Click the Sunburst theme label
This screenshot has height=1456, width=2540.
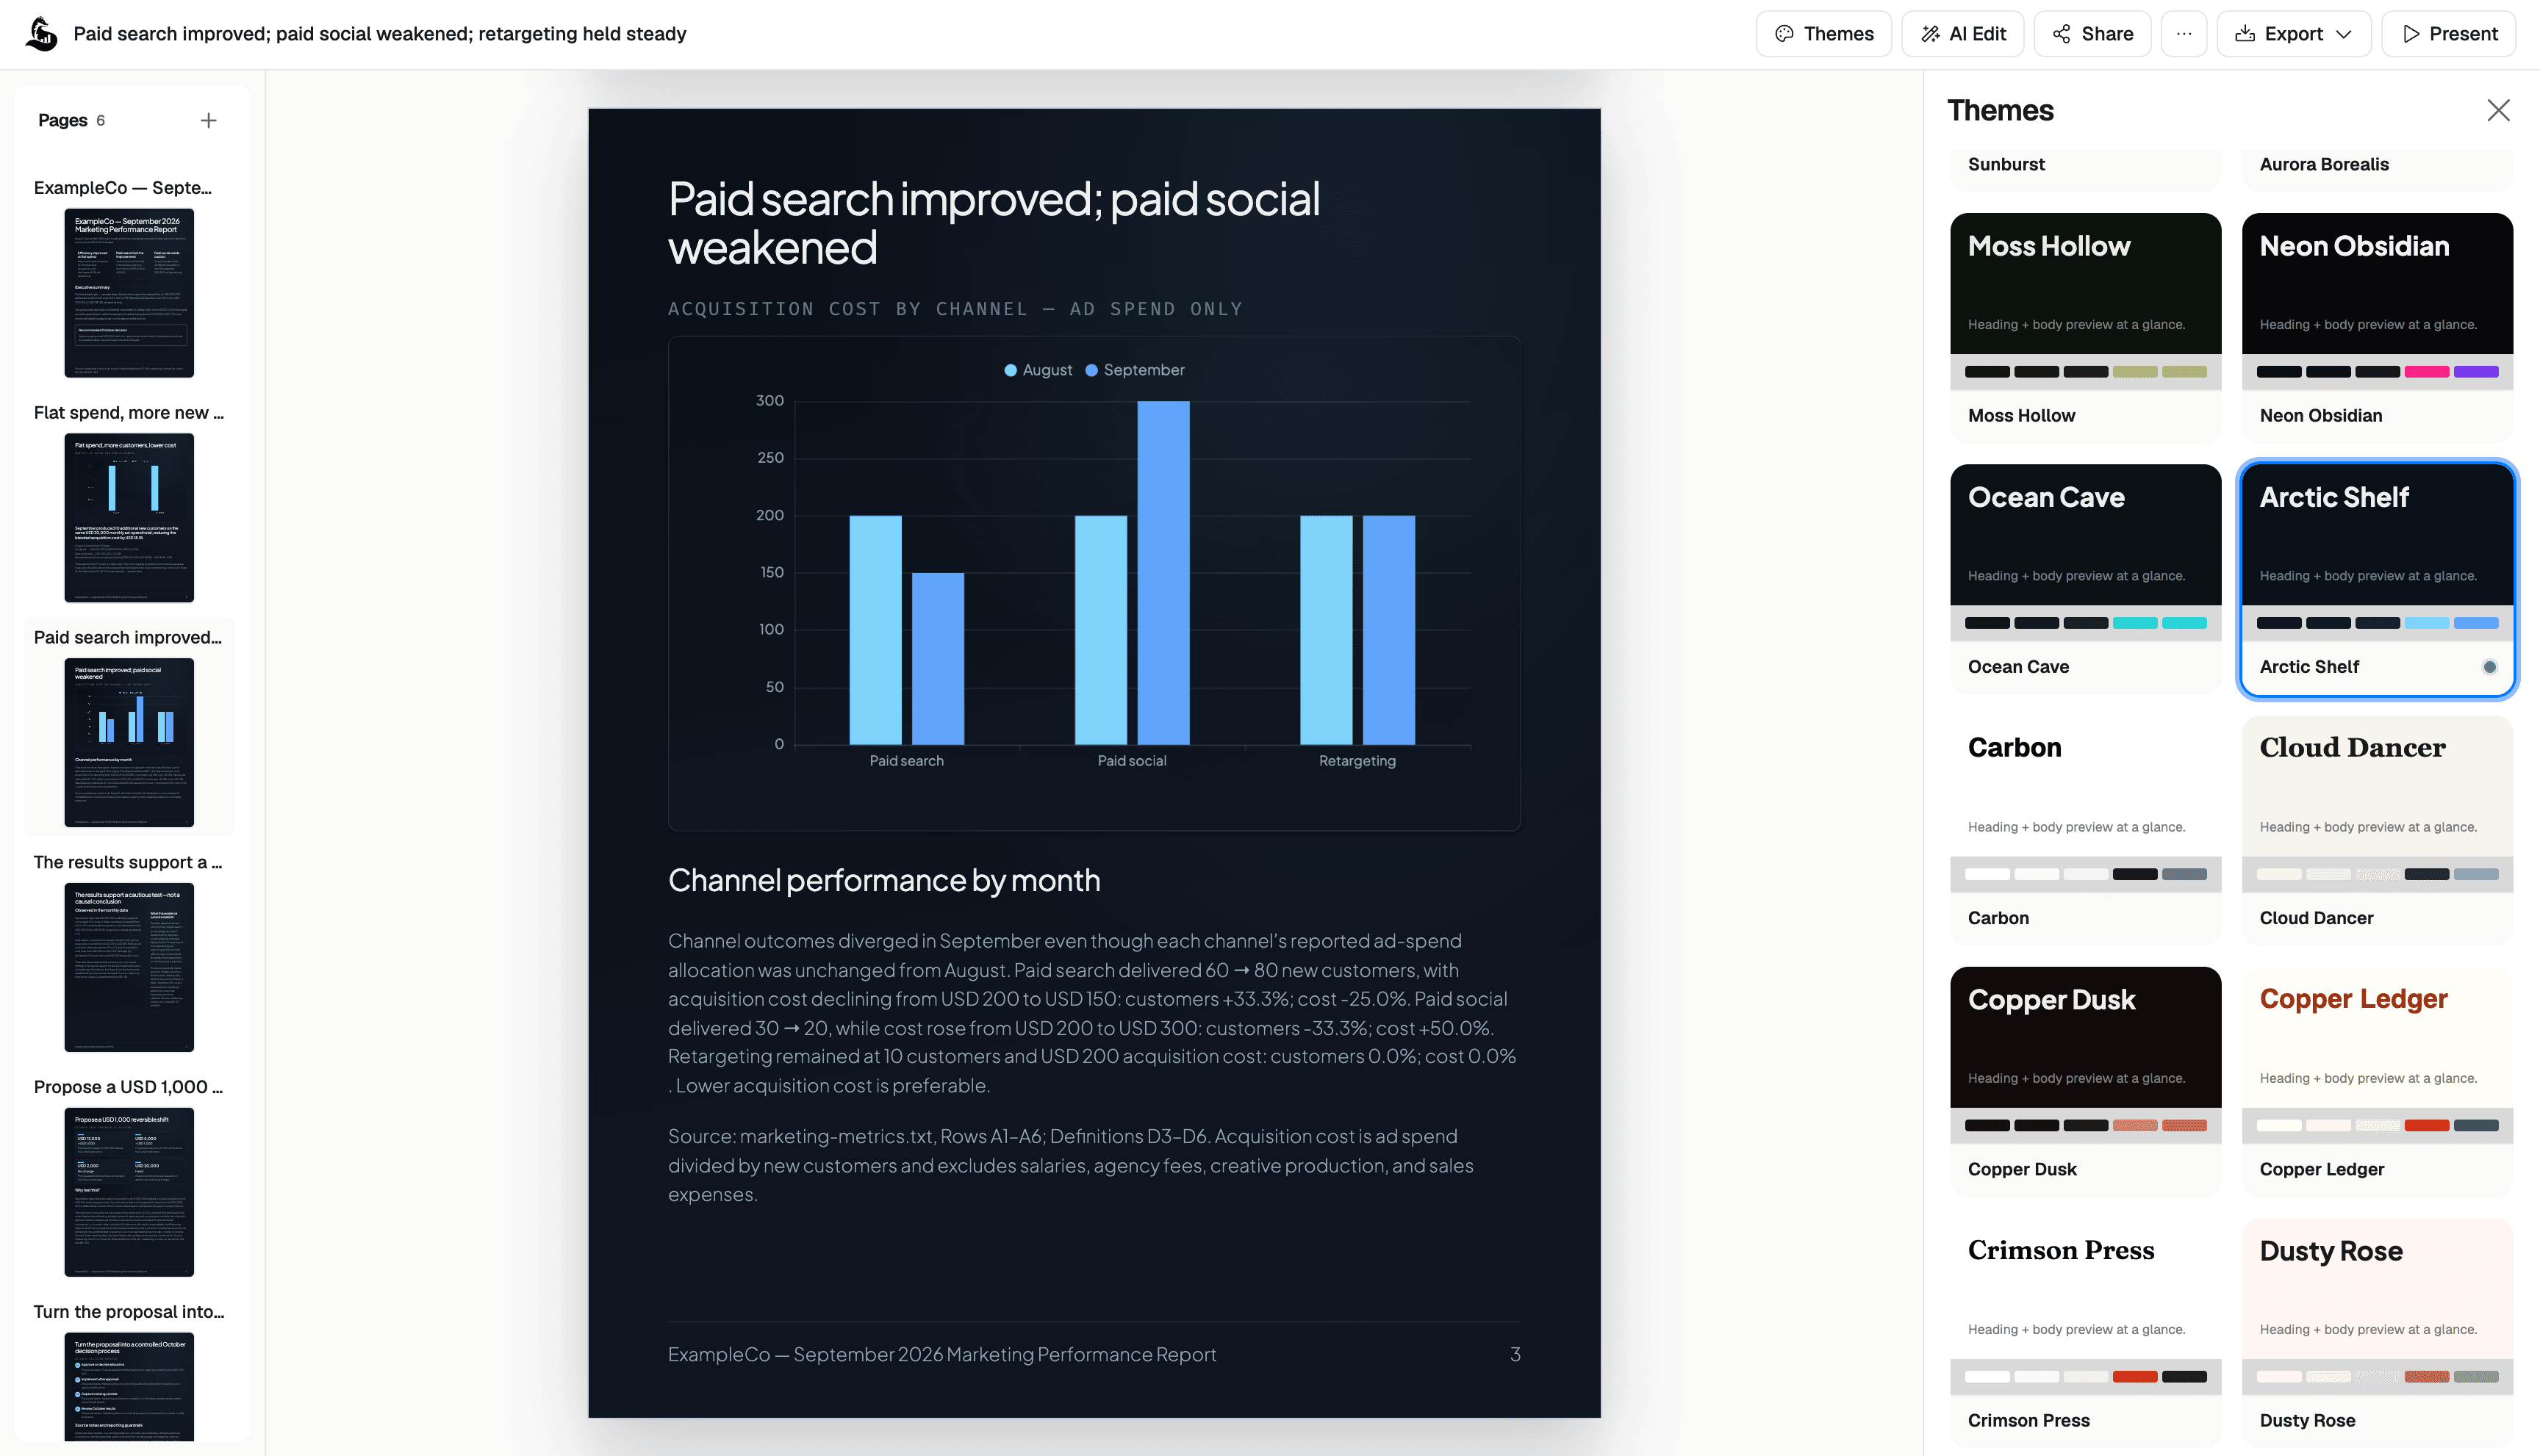pos(2006,164)
